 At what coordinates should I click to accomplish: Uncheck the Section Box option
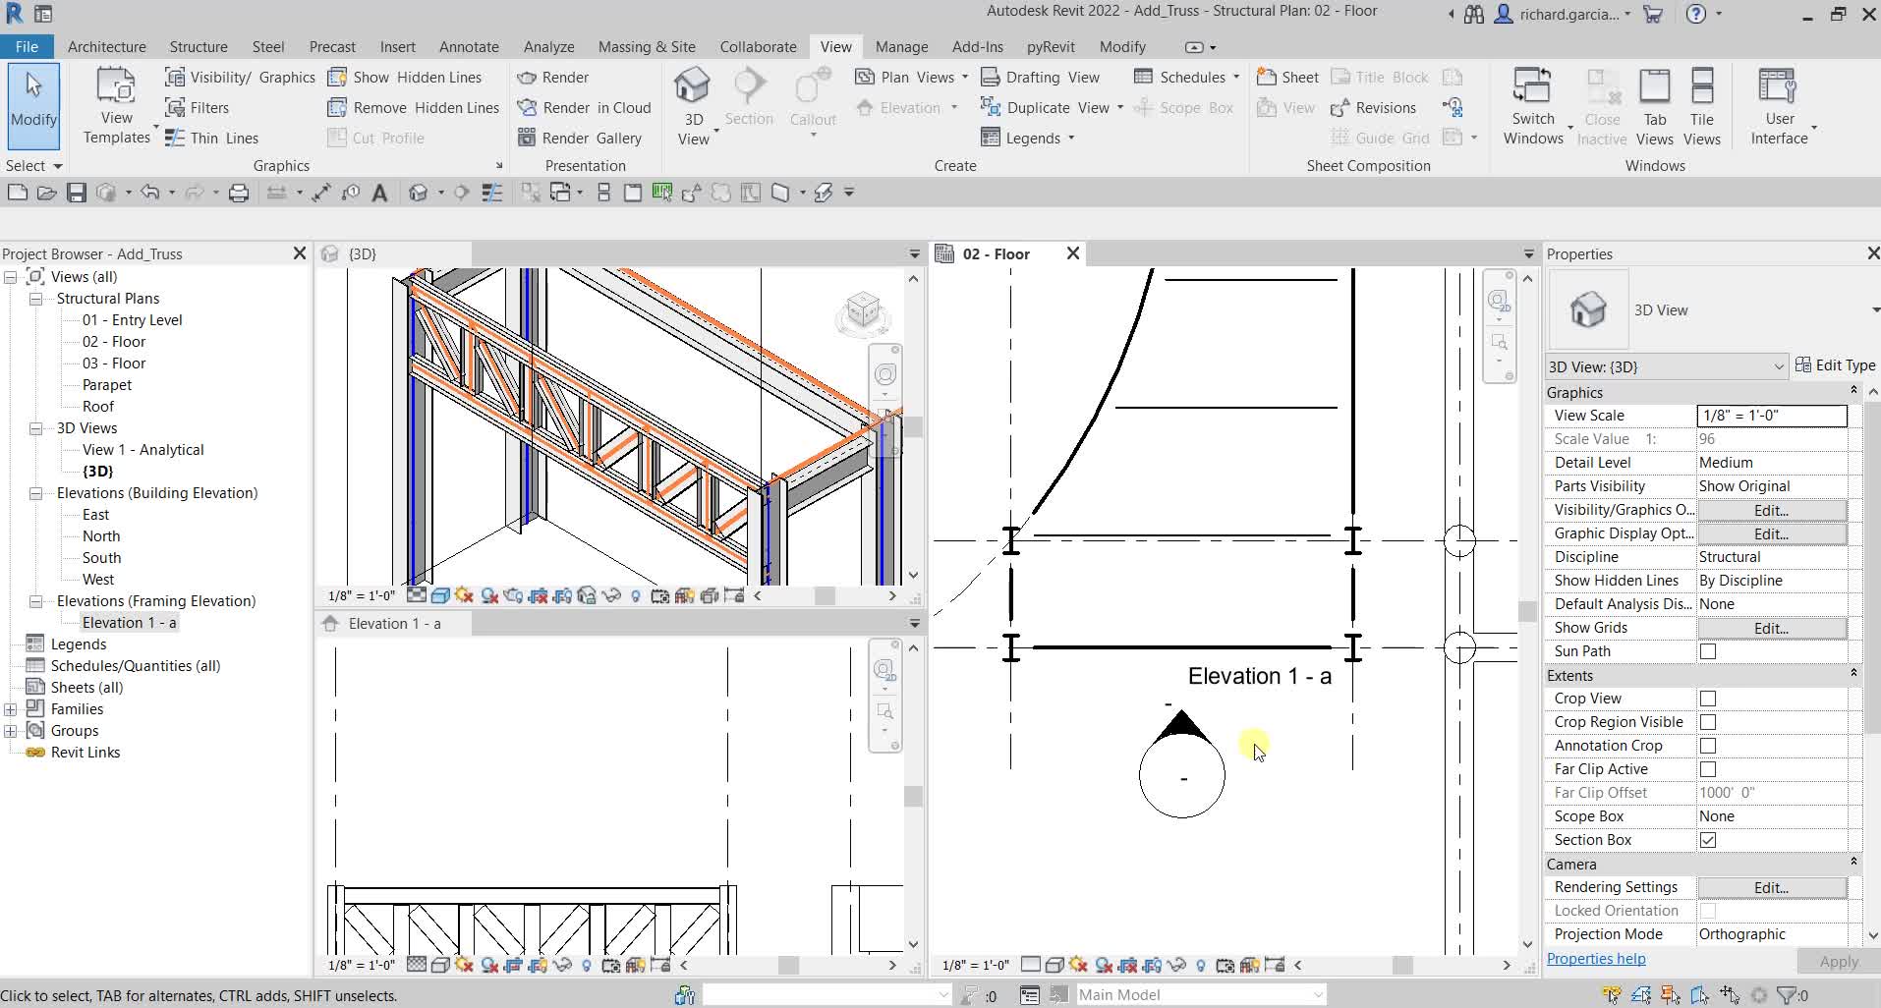pos(1707,840)
